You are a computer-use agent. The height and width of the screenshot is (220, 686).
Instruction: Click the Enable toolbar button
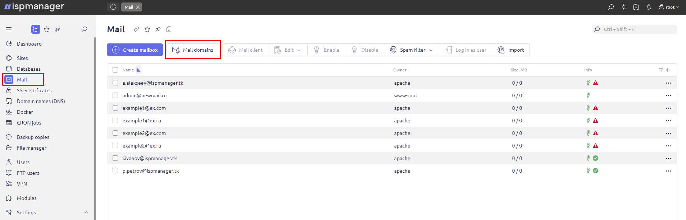point(326,50)
